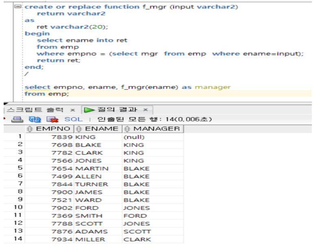Sort by the EMPNO column header
Viewport: 313px width, 249px height.
(x=50, y=129)
